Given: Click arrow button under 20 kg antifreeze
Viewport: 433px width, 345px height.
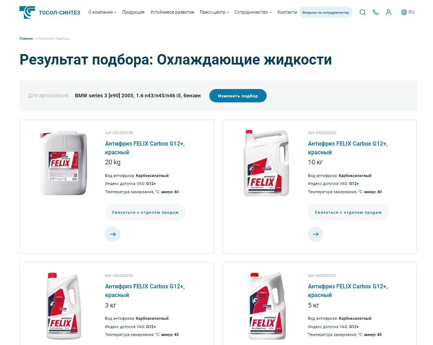Looking at the screenshot, I should tap(113, 234).
